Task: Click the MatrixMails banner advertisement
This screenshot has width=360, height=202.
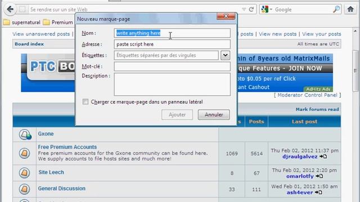Action: [285, 73]
